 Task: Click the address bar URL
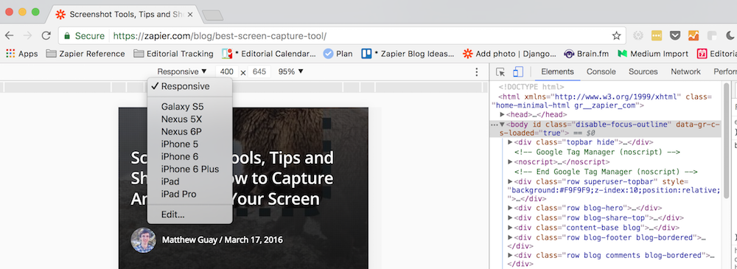click(220, 35)
